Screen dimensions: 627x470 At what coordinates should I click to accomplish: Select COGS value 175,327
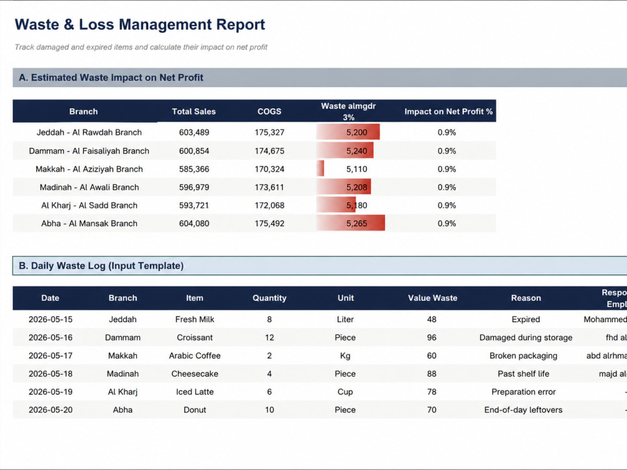tap(270, 132)
